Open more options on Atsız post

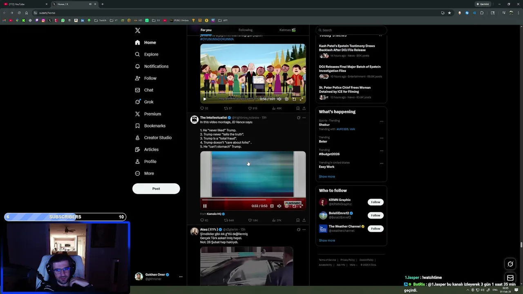point(304,229)
